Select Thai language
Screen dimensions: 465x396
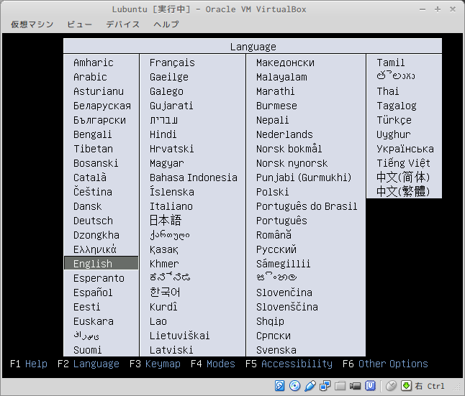click(x=388, y=91)
